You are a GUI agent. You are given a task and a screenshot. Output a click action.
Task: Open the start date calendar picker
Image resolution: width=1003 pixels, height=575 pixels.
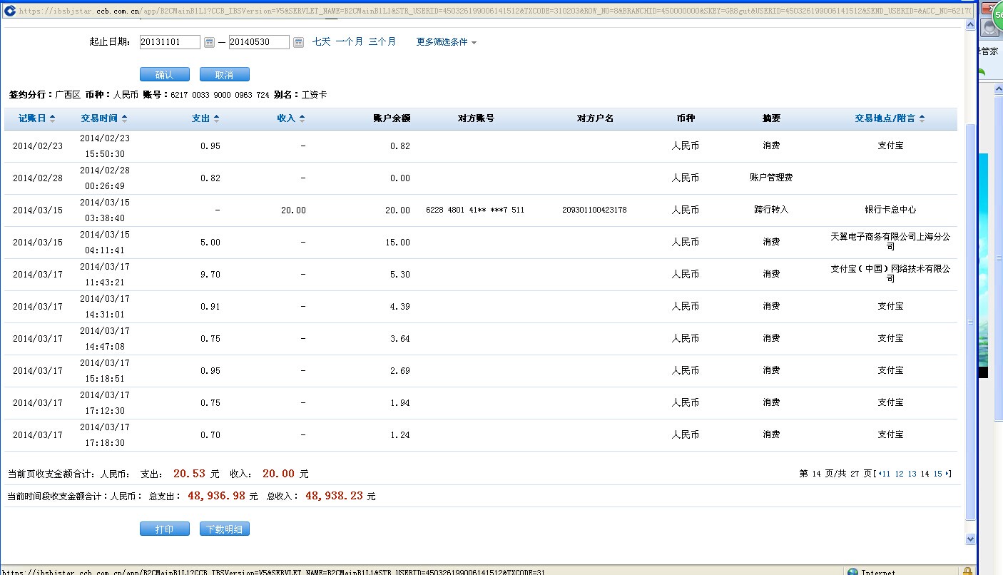pyautogui.click(x=209, y=43)
